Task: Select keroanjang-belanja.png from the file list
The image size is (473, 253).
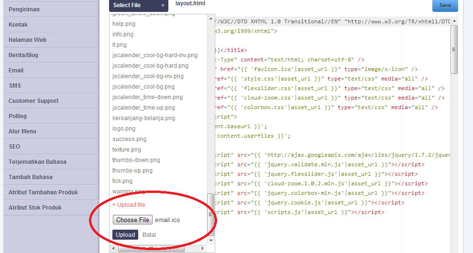Action: click(143, 118)
